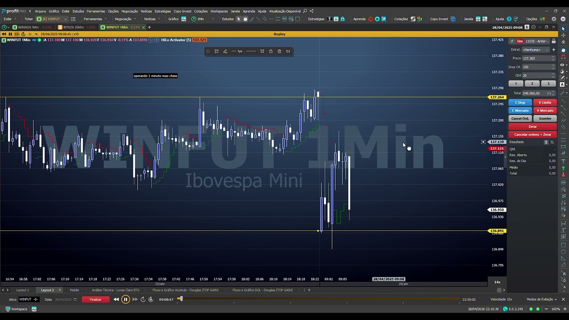
Task: Expand the Modos de Exibição dropdown
Action: pos(542,300)
